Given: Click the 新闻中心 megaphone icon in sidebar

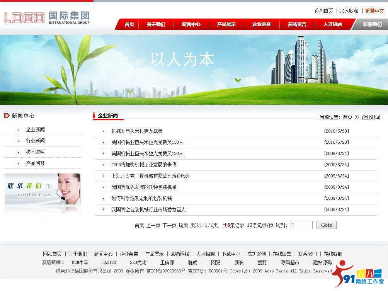Looking at the screenshot, I should (x=7, y=115).
